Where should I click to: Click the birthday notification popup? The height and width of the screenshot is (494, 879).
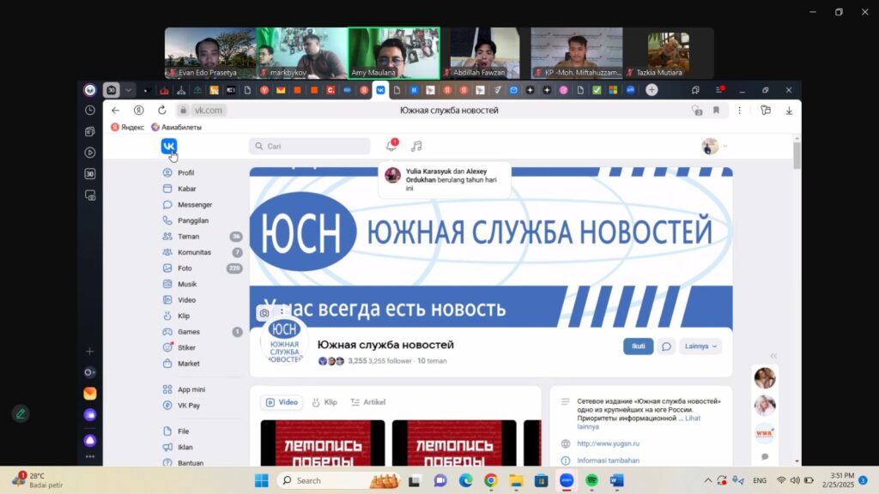click(445, 180)
